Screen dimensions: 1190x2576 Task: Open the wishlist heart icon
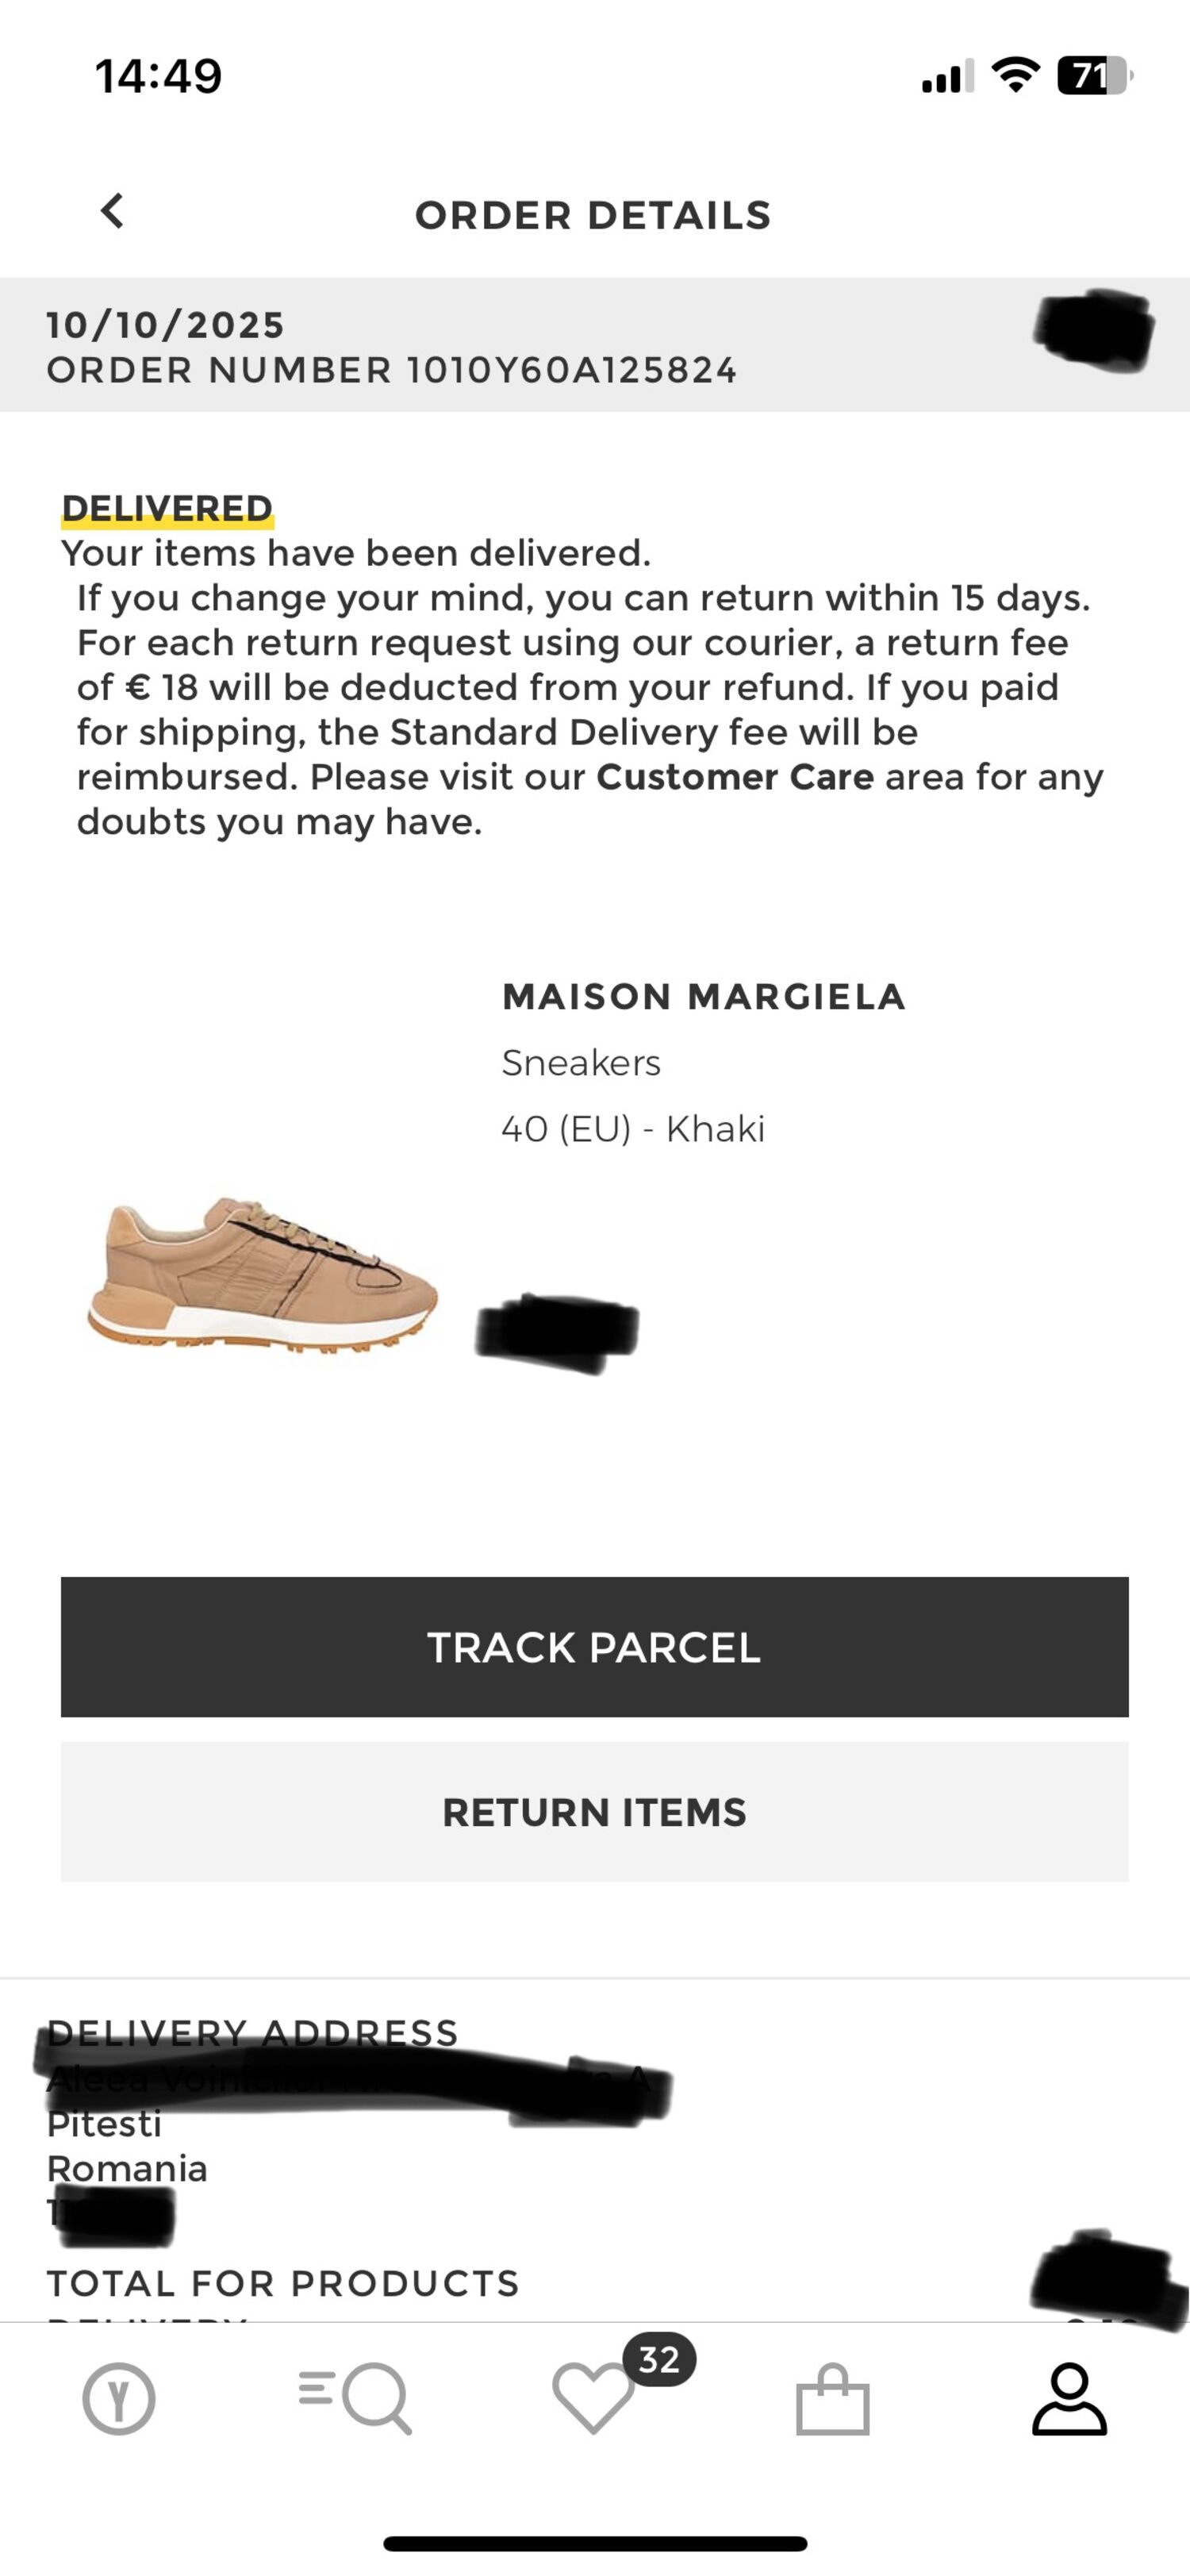point(592,2398)
